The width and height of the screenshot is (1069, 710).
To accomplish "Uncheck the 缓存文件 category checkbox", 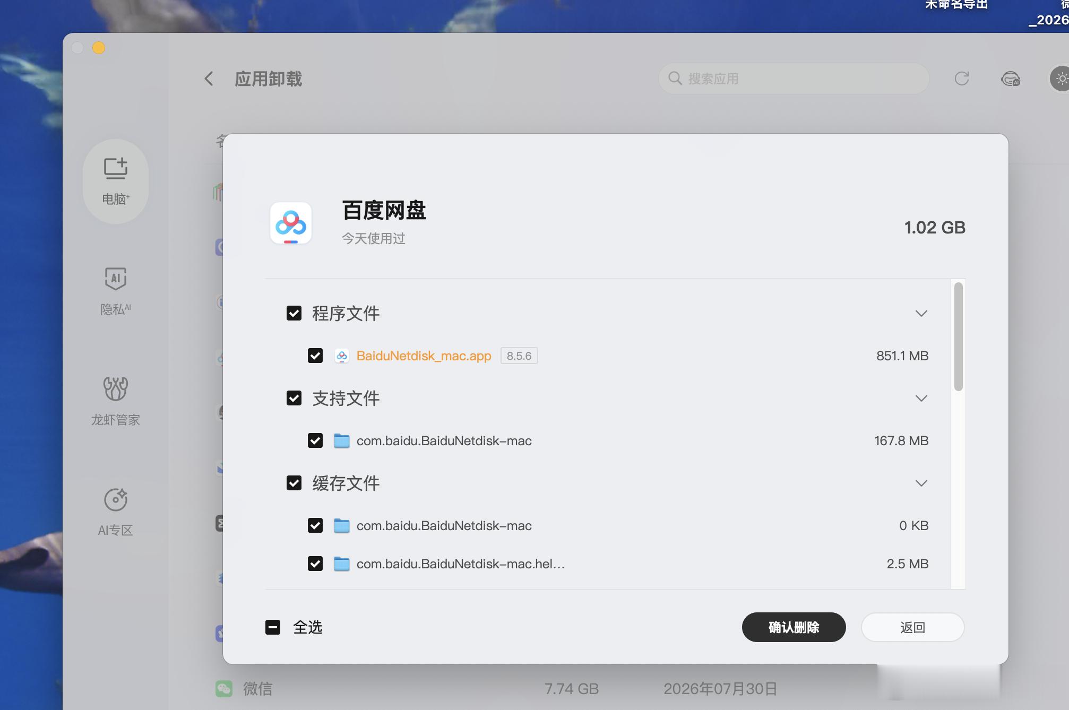I will tap(294, 483).
